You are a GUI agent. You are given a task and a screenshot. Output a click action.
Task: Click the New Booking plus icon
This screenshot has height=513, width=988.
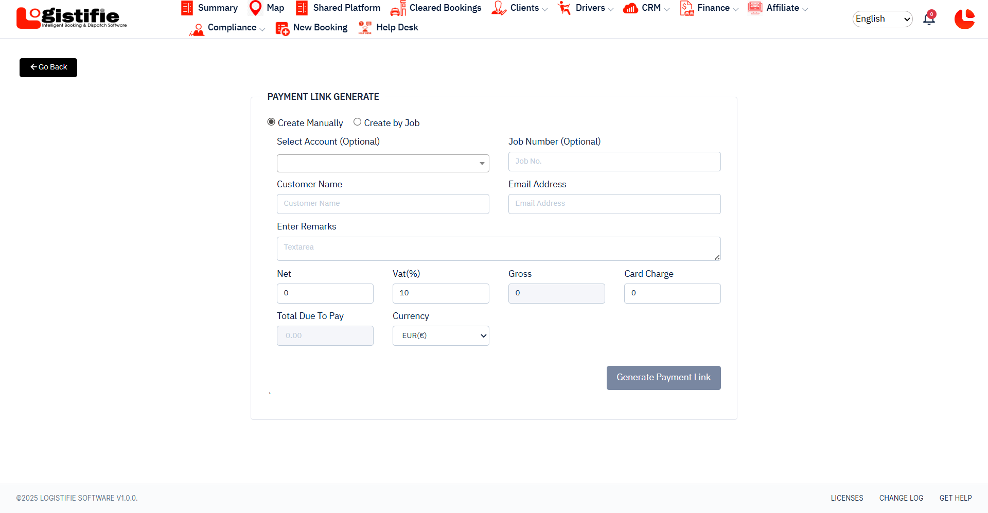pyautogui.click(x=282, y=28)
